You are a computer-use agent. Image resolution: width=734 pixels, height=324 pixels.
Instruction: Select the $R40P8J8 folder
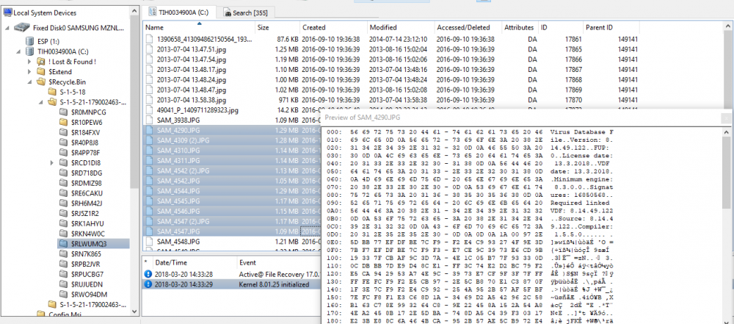click(x=84, y=143)
